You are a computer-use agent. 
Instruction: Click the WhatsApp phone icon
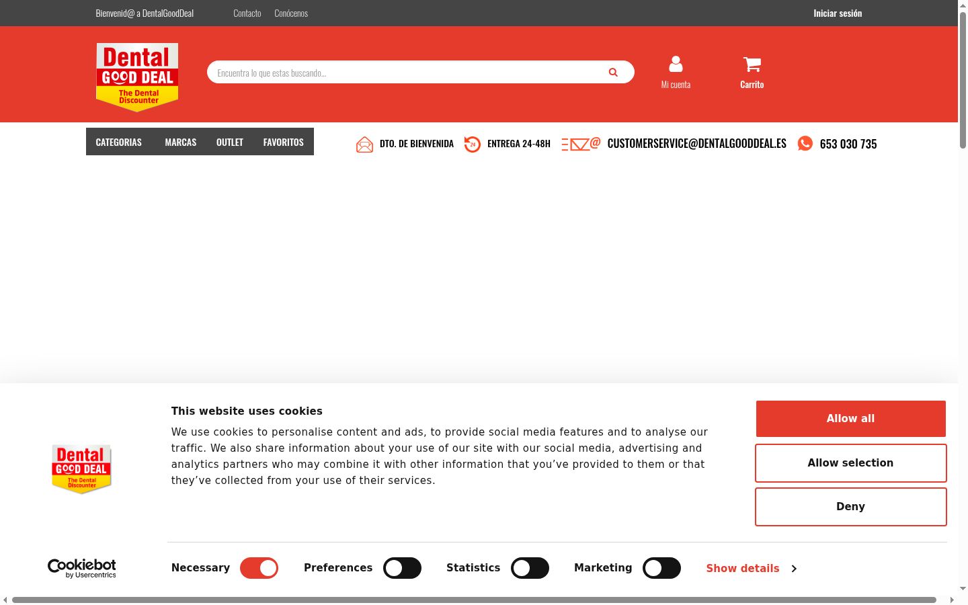pos(805,143)
